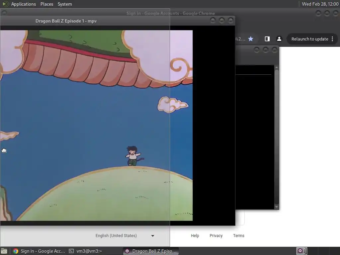340x255 pixels.
Task: Open the English (United States) language dropdown
Action: [x=125, y=236]
